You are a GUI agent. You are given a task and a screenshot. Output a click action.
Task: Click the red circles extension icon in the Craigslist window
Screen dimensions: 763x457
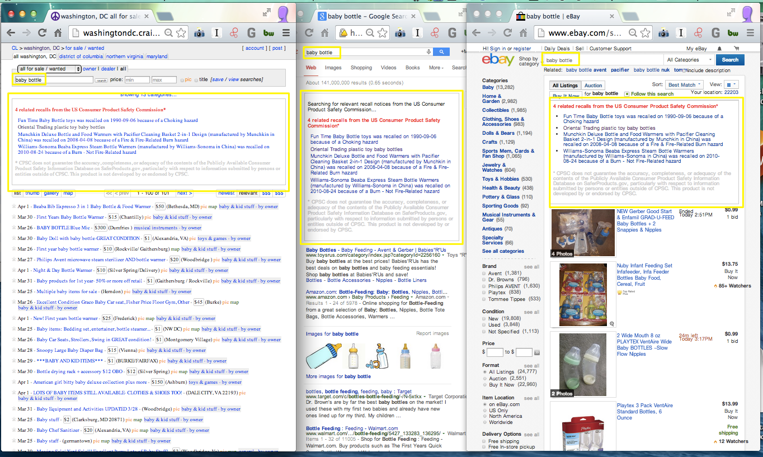(234, 34)
